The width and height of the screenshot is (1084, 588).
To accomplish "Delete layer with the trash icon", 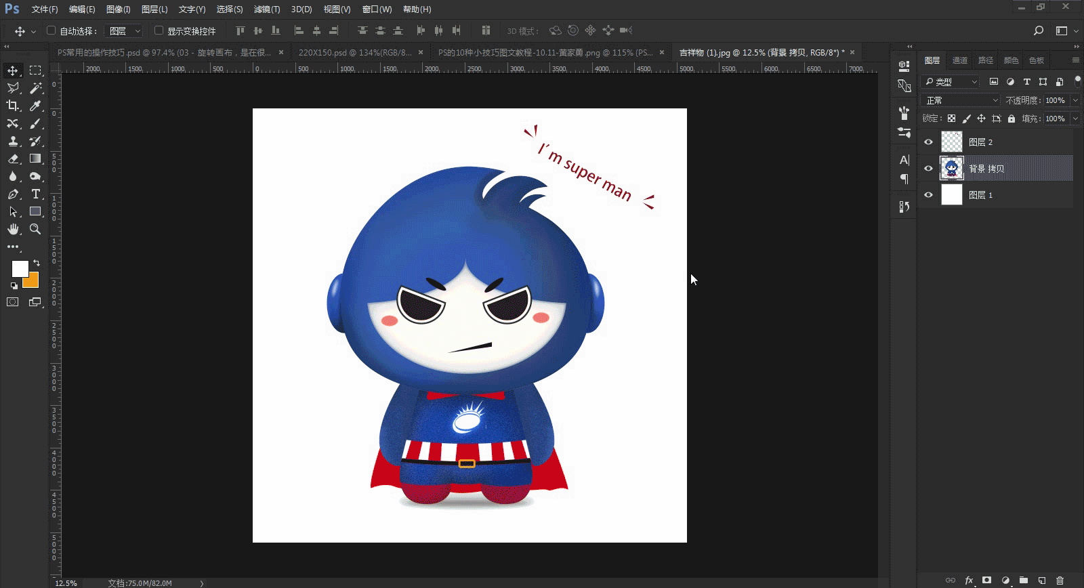I will click(x=1060, y=581).
